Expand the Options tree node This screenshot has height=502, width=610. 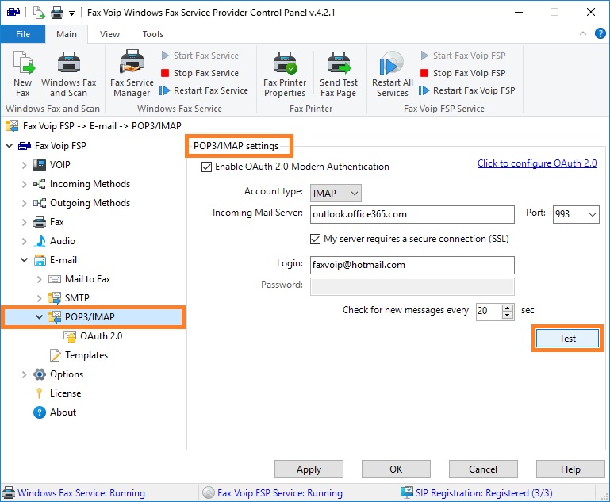[x=24, y=374]
